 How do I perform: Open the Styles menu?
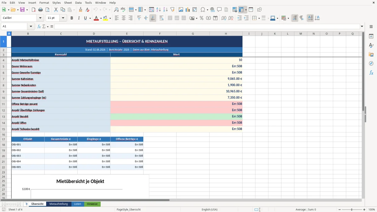[x=57, y=3]
